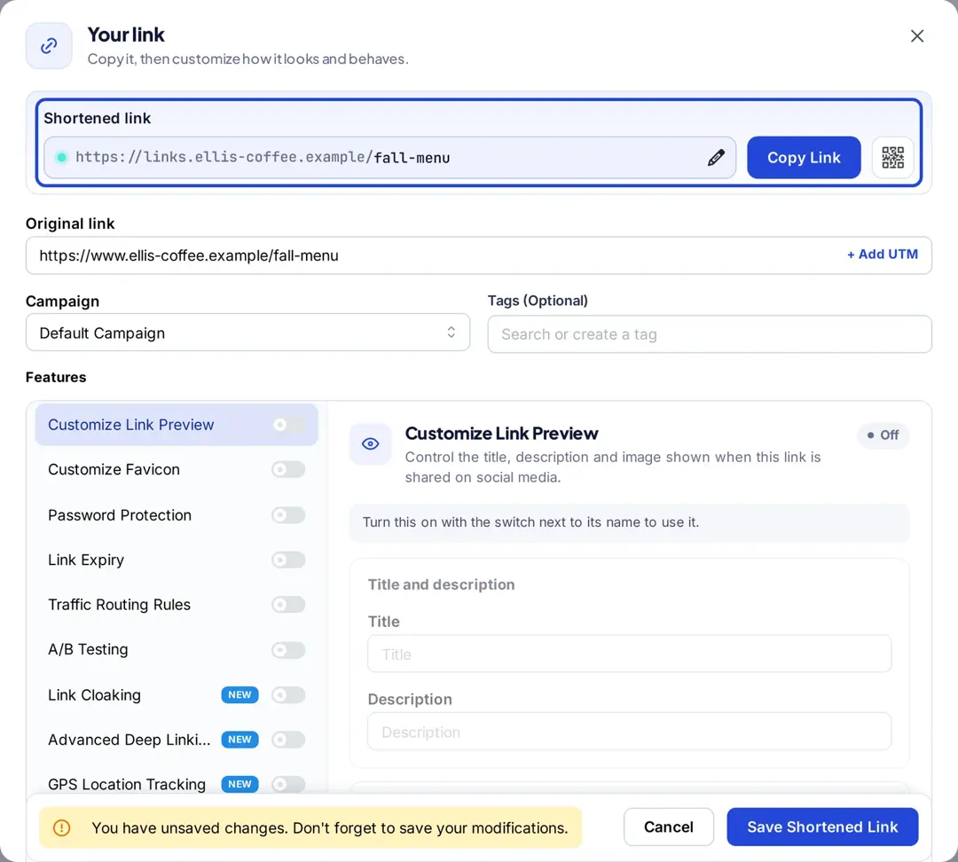Click the NEW badge beside Link Cloaking
958x862 pixels.
click(239, 694)
